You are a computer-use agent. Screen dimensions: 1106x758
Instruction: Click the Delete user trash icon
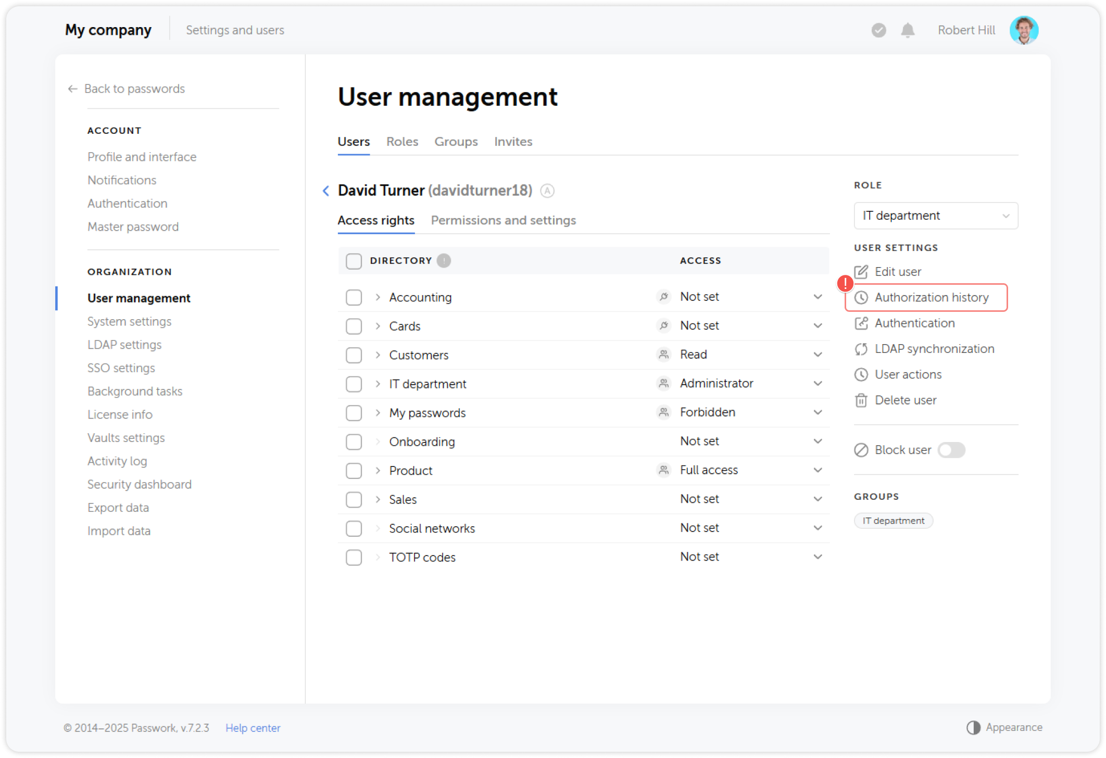click(861, 400)
